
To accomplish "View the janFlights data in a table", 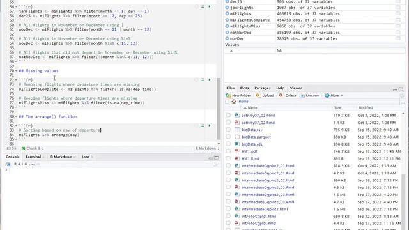I will point(397,8).
